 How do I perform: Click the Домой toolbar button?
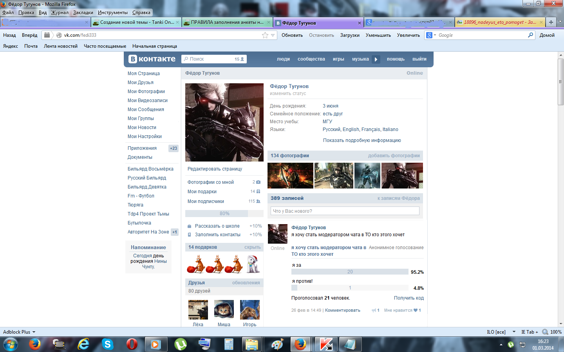point(547,35)
